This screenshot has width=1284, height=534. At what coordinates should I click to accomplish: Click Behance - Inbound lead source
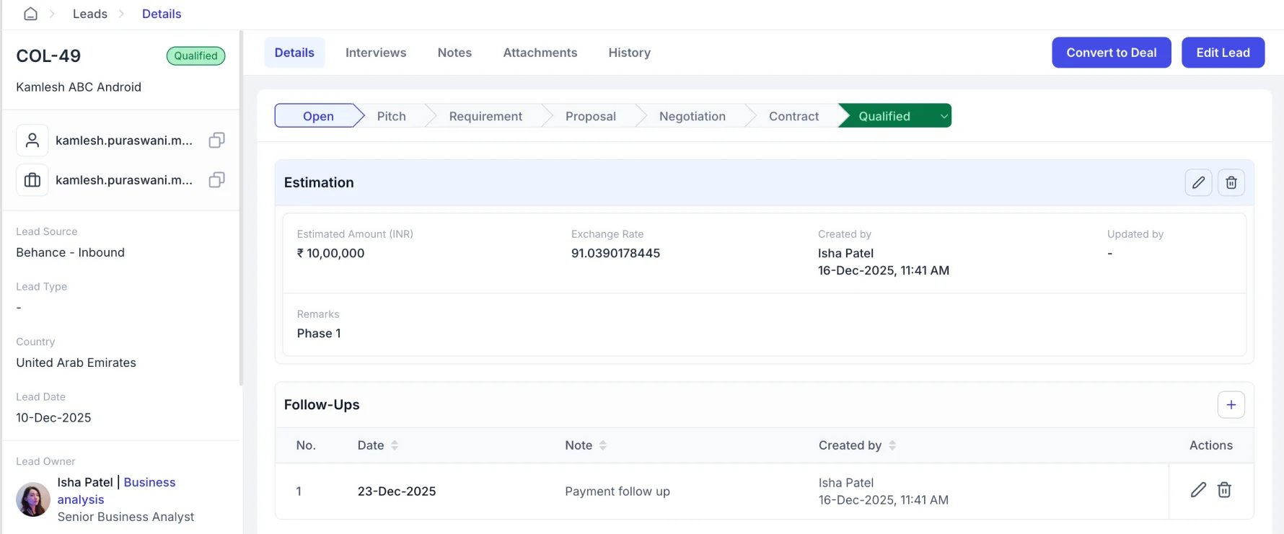tap(70, 252)
